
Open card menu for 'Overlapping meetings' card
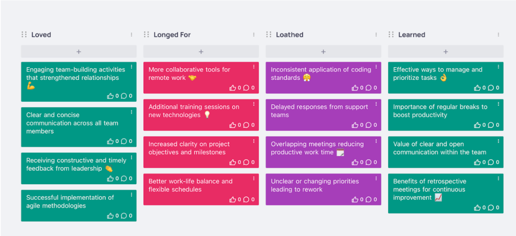[376, 141]
